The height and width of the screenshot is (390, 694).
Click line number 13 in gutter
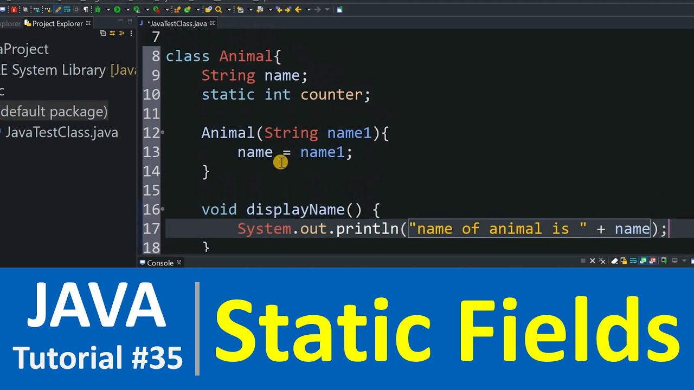[151, 152]
